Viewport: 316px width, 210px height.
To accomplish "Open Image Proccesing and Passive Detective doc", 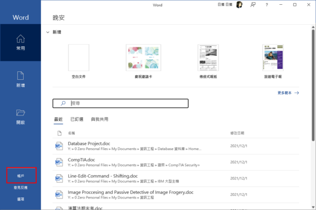I will pyautogui.click(x=176, y=195).
